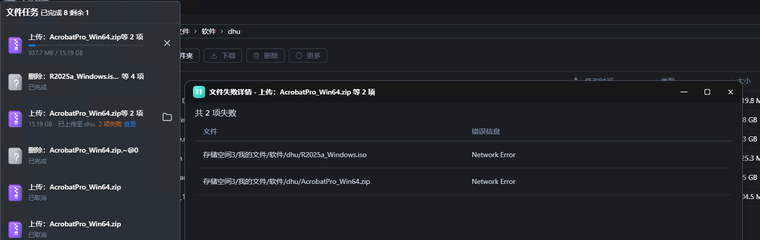This screenshot has width=760, height=240.
Task: Click the file icon of the R2025a_Windows delete task
Action: click(16, 81)
